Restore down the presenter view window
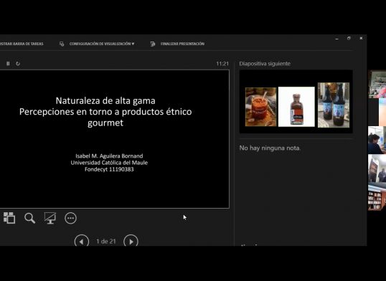The height and width of the screenshot is (281, 386). 349,38
